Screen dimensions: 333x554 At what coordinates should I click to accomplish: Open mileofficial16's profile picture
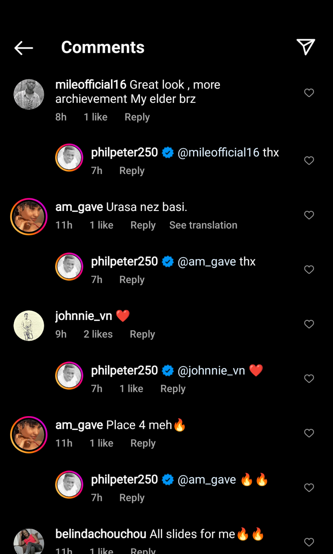click(29, 94)
